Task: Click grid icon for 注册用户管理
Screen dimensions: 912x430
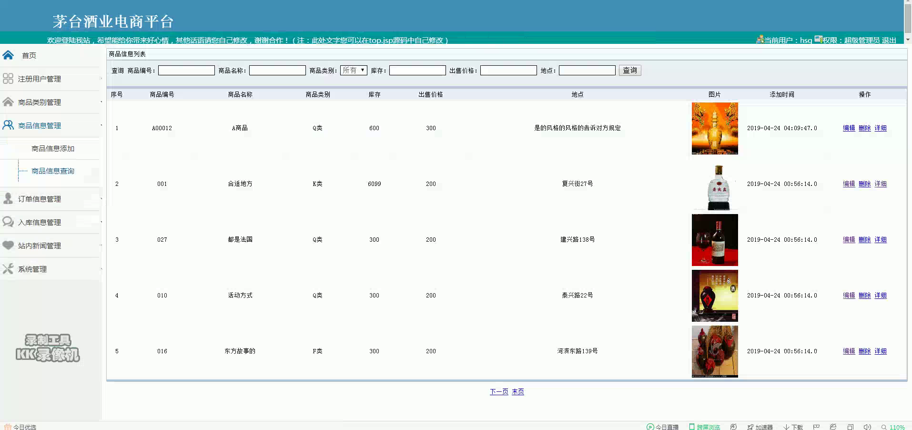Action: tap(8, 78)
